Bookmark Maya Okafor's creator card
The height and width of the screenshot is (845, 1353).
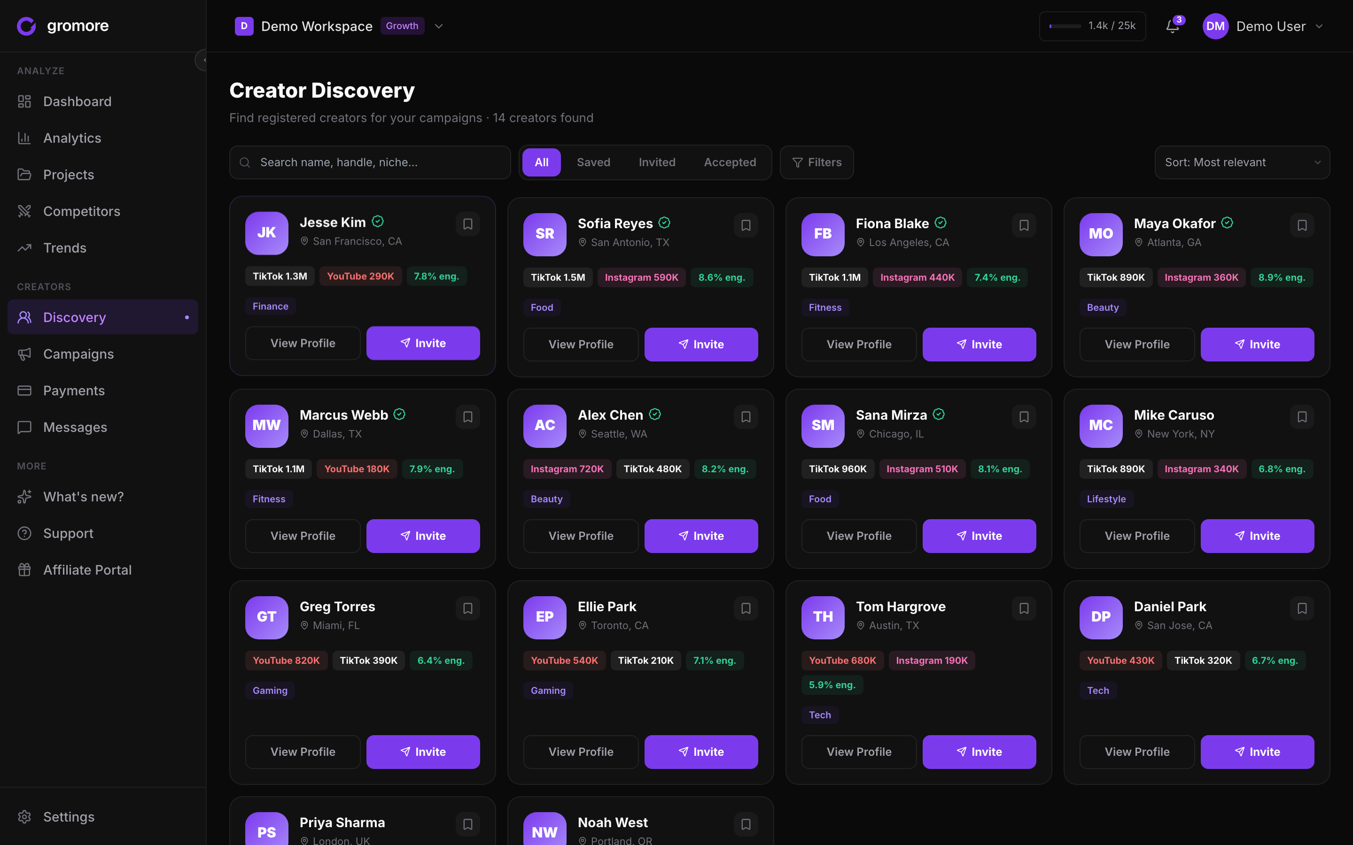point(1302,225)
